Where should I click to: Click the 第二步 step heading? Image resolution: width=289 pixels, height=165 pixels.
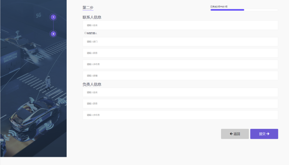[x=88, y=8]
